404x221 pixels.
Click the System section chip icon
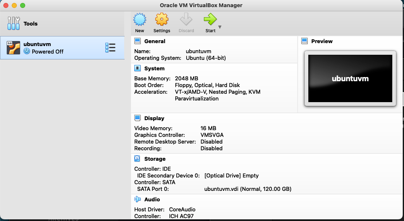[x=137, y=68]
